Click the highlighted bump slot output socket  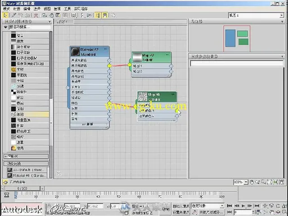[x=109, y=103]
